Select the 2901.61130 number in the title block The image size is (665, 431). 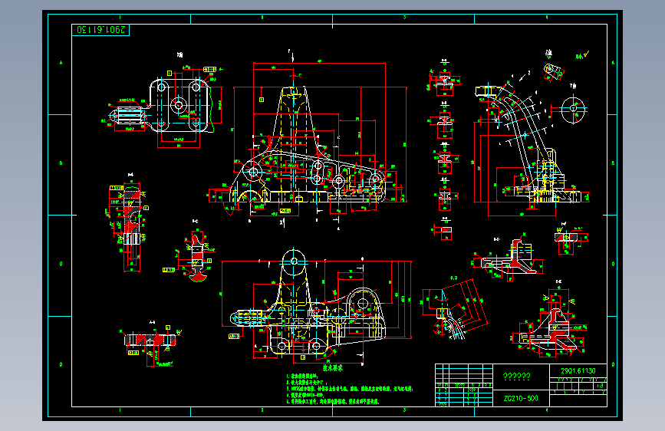[x=578, y=370]
